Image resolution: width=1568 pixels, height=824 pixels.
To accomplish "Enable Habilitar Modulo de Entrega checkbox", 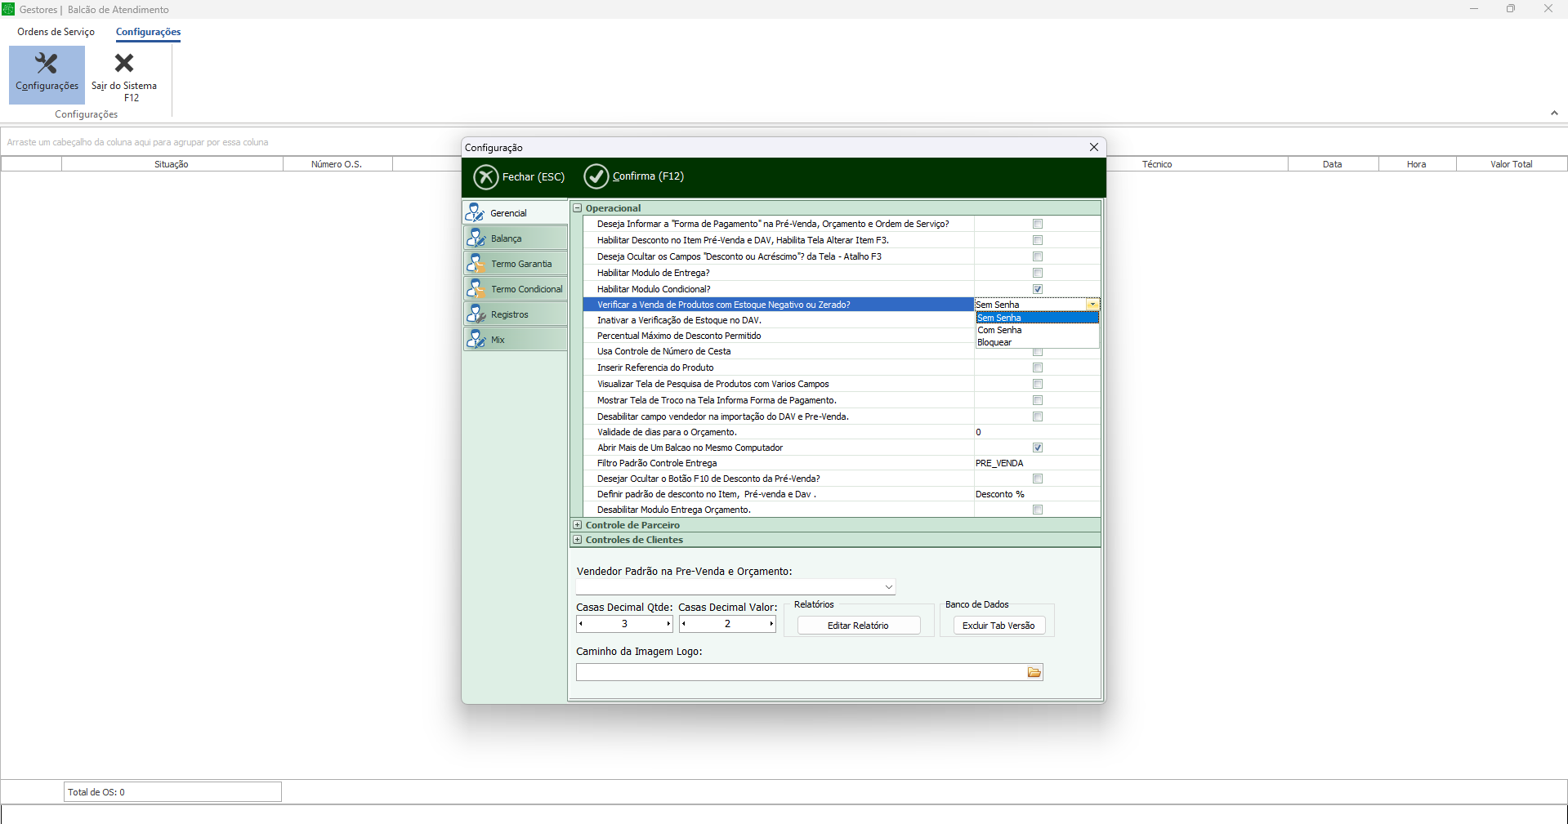I will 1038,273.
